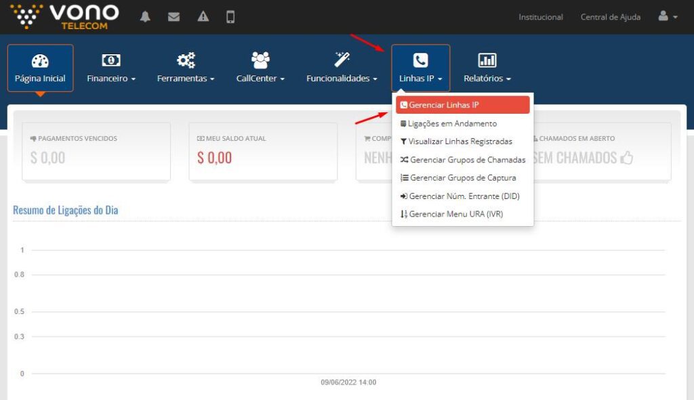Open the envelope messages icon
The image size is (694, 400).
click(173, 17)
